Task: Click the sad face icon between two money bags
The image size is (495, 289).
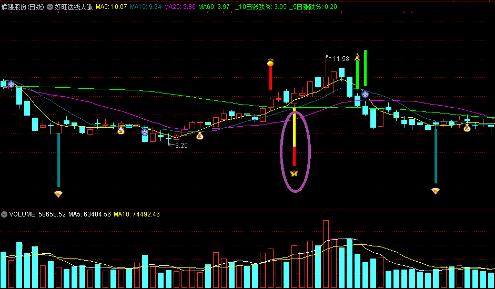Action: tap(145, 131)
